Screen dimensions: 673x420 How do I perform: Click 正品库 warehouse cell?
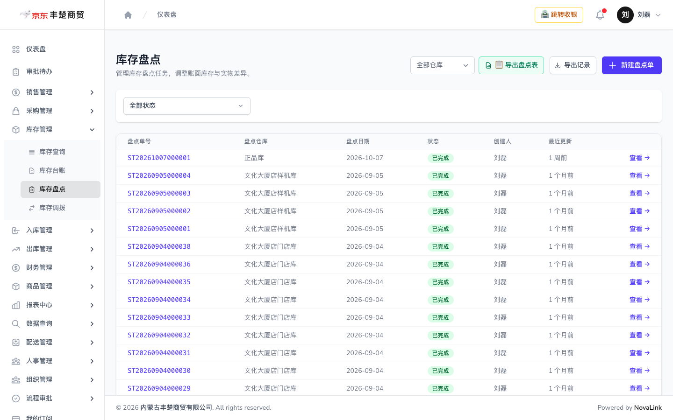click(254, 158)
